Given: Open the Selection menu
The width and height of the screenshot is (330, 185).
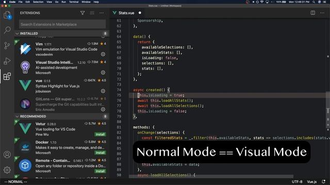Looking at the screenshot, I should coord(38,2).
